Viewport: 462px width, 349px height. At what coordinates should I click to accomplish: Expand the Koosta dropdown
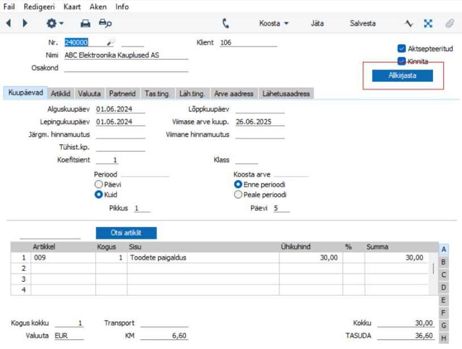(274, 23)
